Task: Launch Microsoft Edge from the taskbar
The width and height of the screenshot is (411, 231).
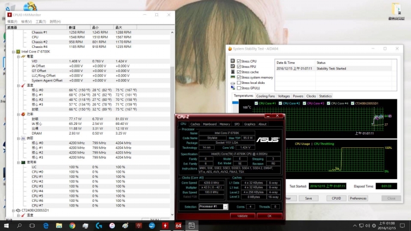Action: tap(46, 225)
